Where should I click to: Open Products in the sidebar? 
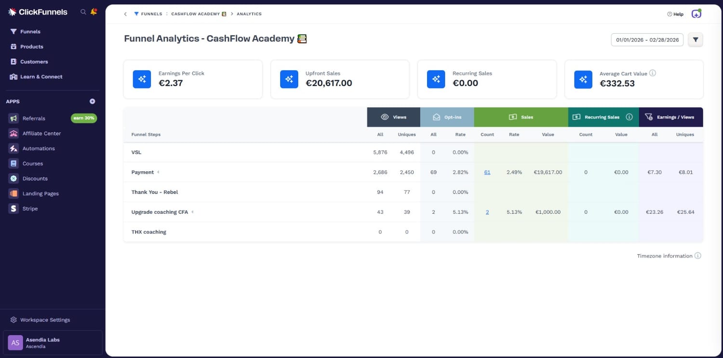point(31,47)
